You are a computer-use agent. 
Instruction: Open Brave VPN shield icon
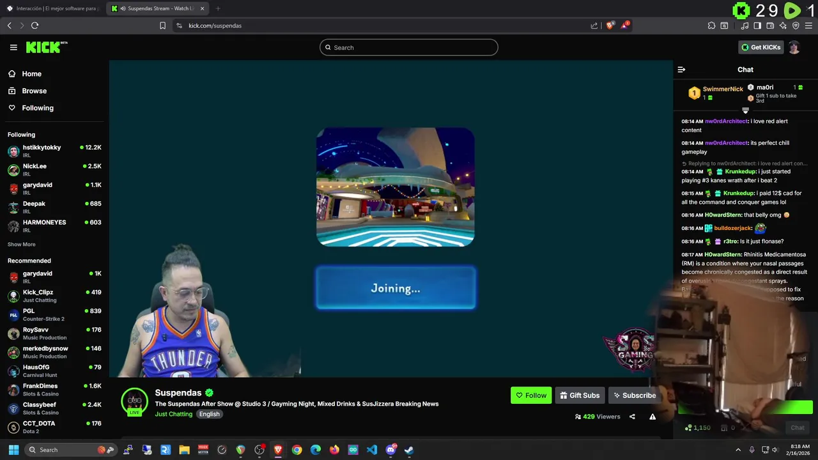click(796, 26)
